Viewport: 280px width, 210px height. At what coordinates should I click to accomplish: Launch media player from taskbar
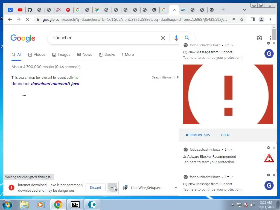[40, 205]
